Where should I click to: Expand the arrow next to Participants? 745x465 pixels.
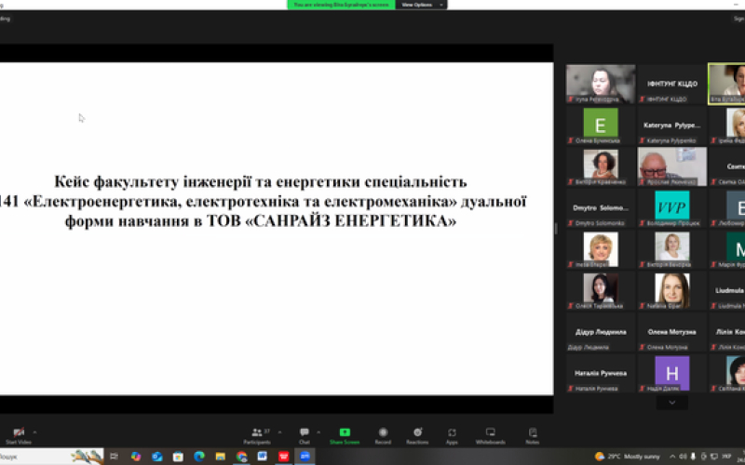pos(280,432)
